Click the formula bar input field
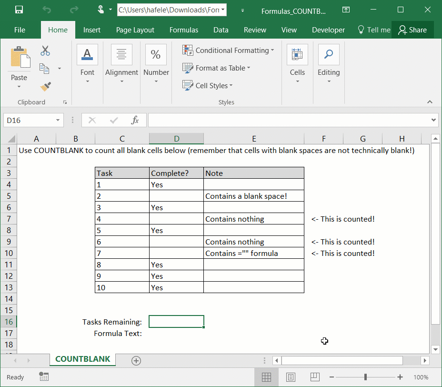 click(290, 121)
